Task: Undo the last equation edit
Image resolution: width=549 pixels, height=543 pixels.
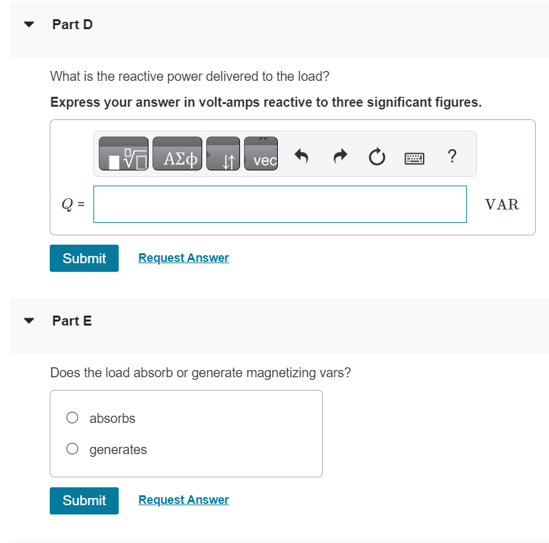Action: [x=302, y=156]
